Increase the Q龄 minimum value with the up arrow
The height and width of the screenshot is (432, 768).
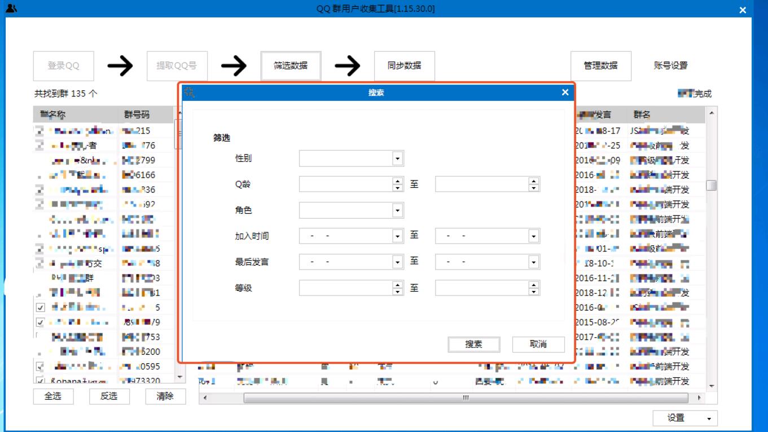pos(398,181)
